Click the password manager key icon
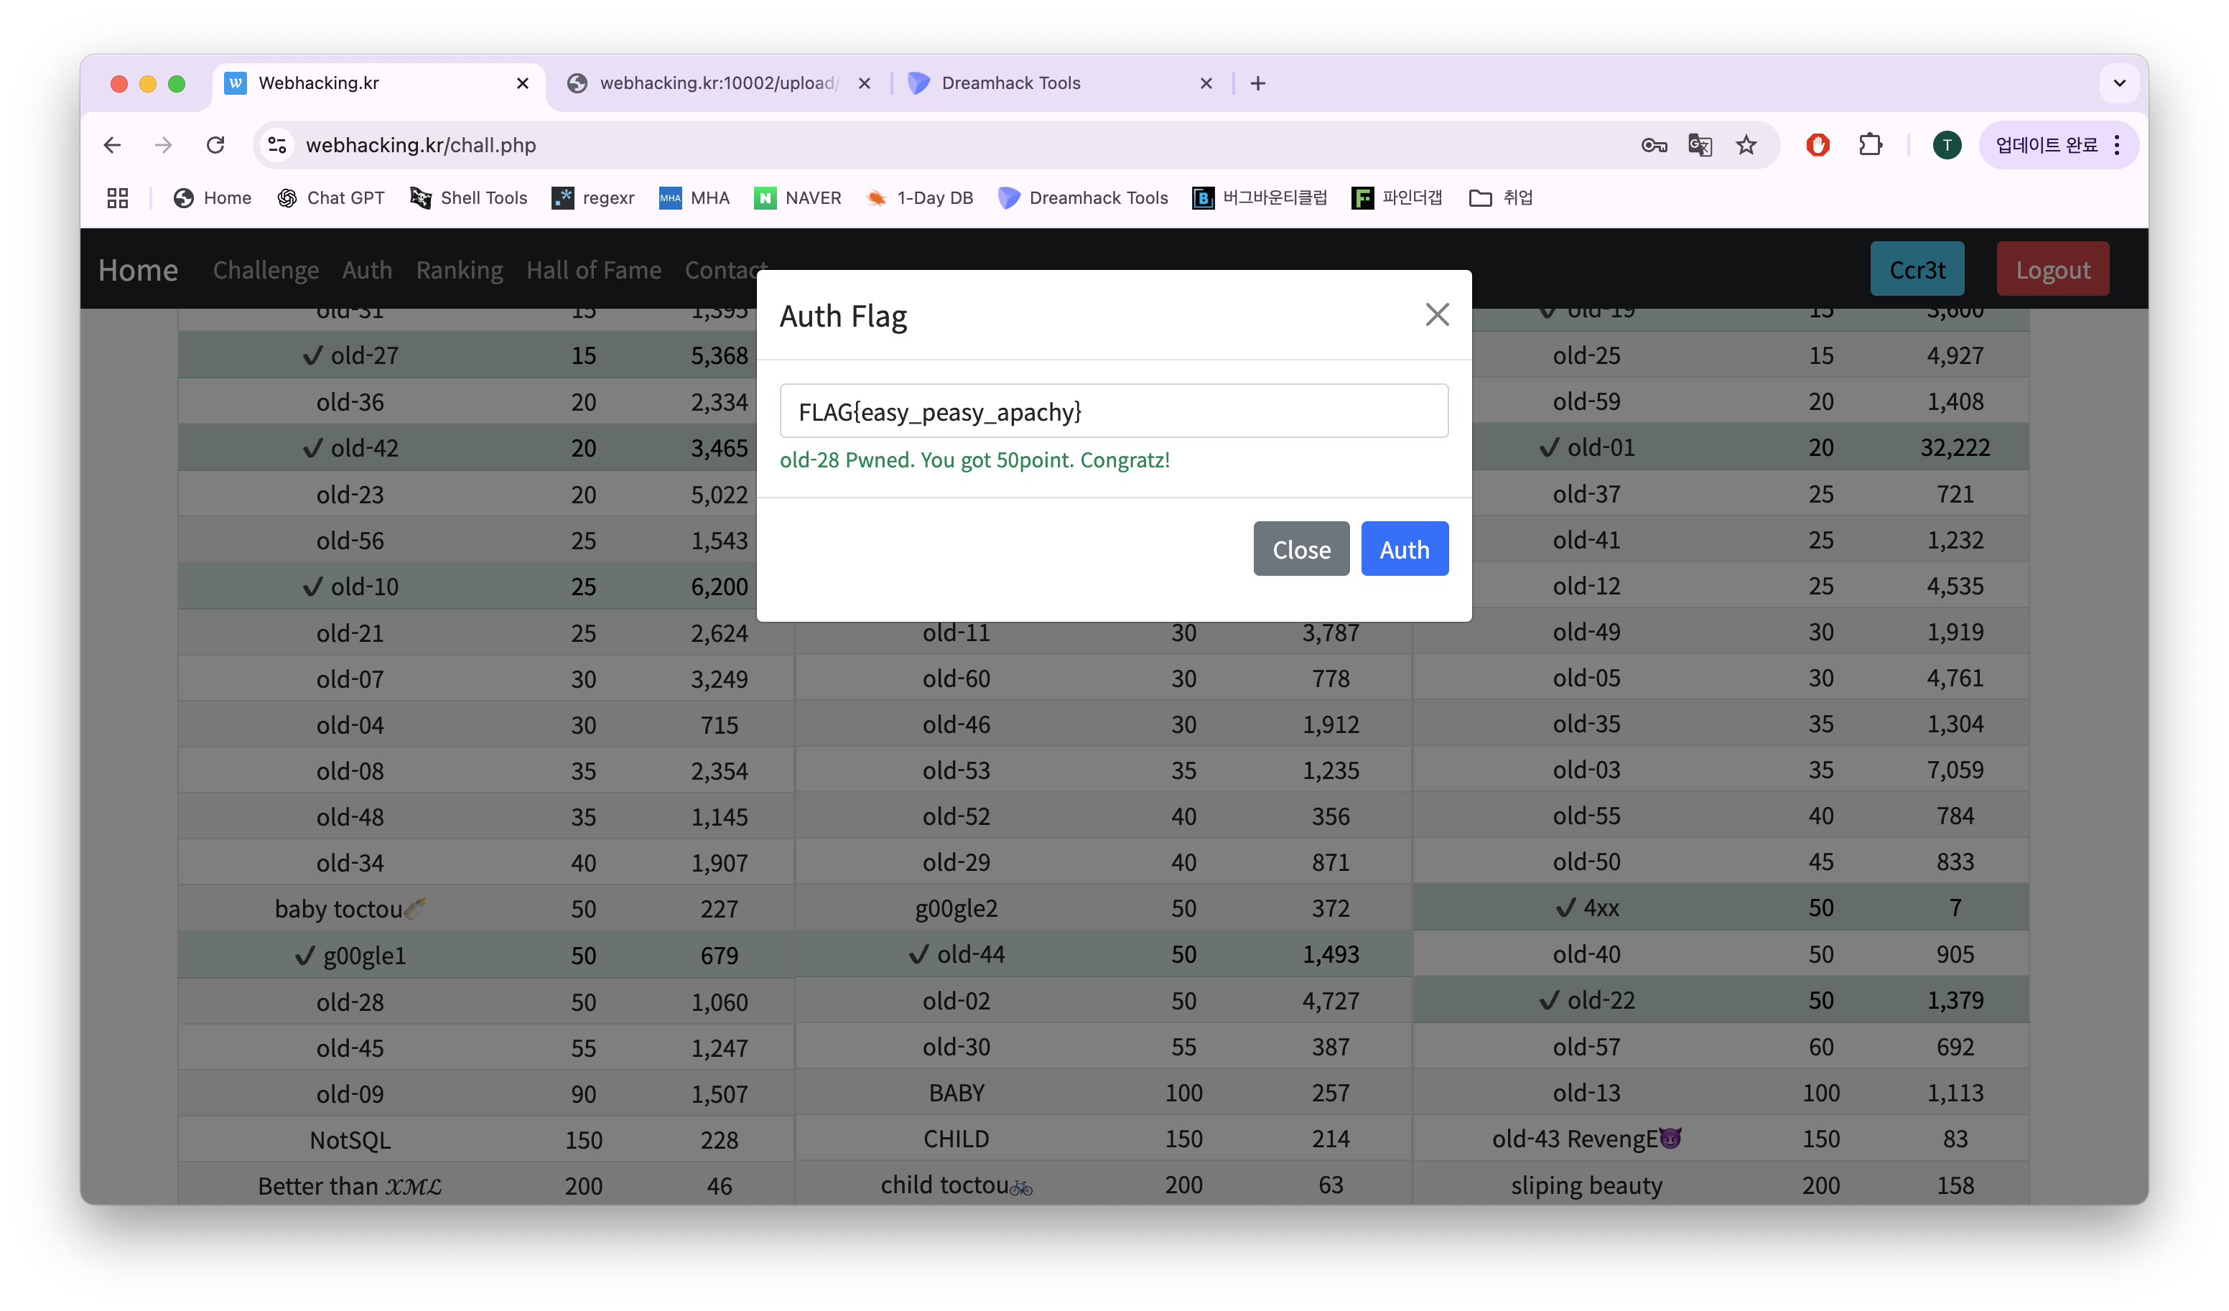Image resolution: width=2229 pixels, height=1311 pixels. coord(1653,145)
